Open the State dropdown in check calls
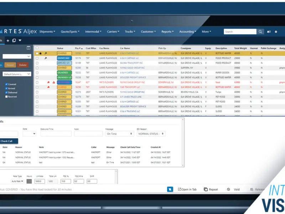Image resolution: width=285 pixels, height=214 pixels. 29,134
